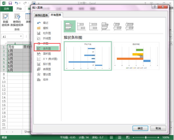
Task: Click the sheet tab scroll right arrow
Action: (12, 132)
